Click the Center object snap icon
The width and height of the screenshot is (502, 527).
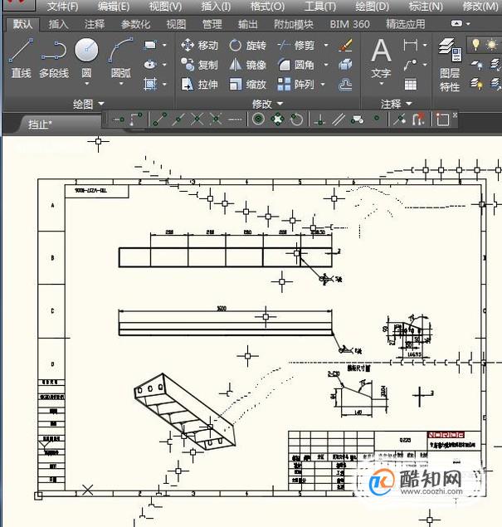pyautogui.click(x=258, y=119)
